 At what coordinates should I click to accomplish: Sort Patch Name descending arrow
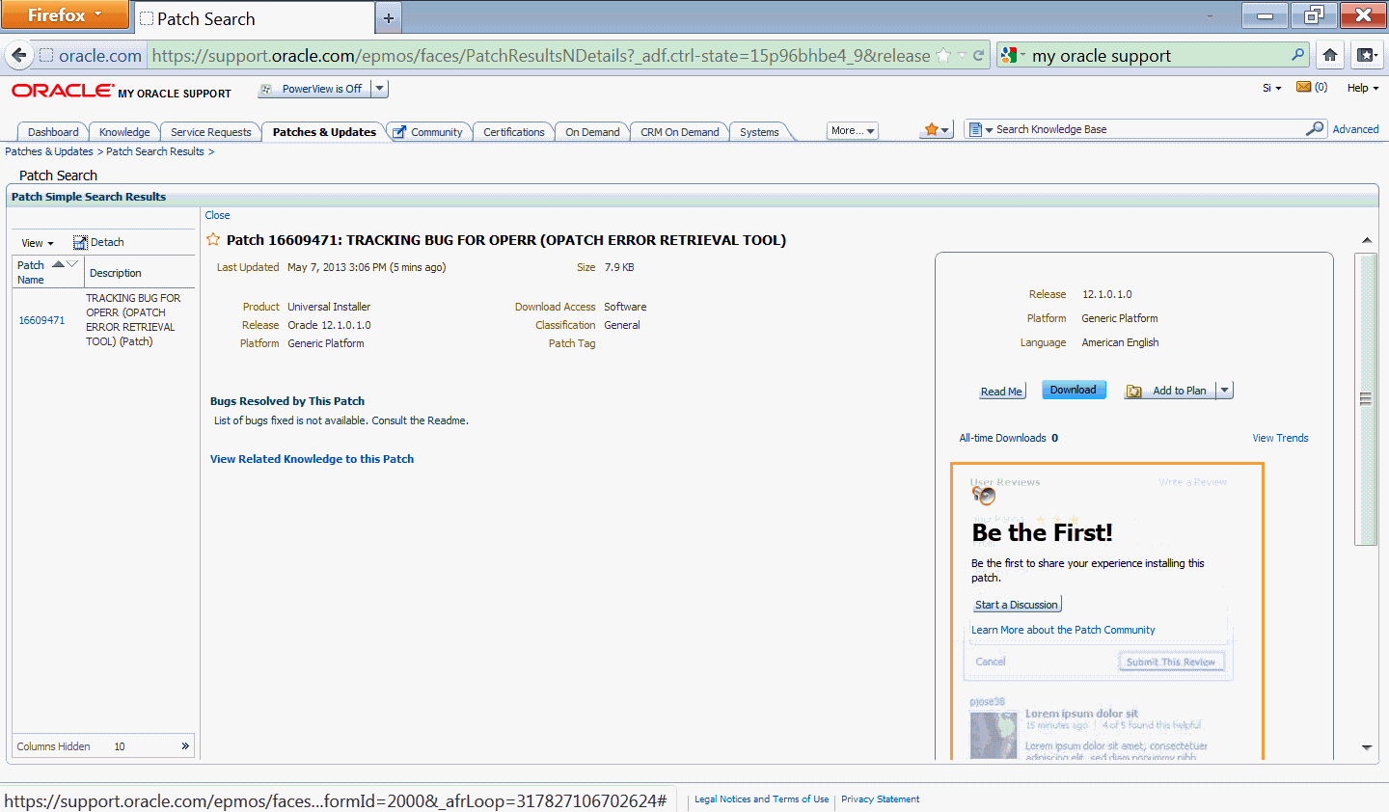tap(72, 263)
